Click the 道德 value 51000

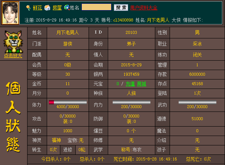(x=197, y=119)
